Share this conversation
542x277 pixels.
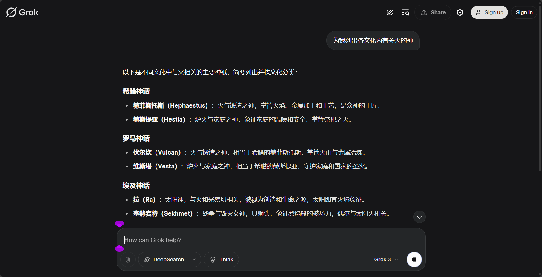click(433, 12)
